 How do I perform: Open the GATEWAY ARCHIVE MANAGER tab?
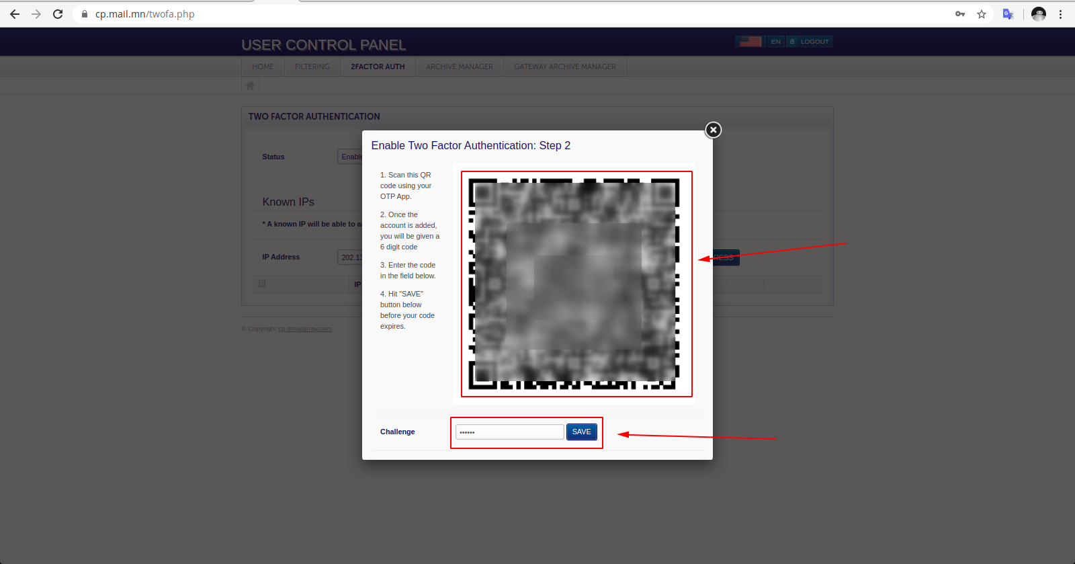565,67
